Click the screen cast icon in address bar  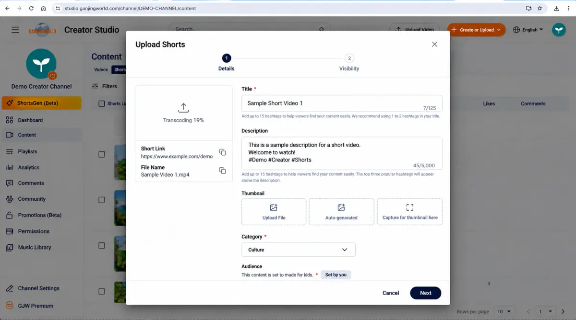tap(528, 8)
